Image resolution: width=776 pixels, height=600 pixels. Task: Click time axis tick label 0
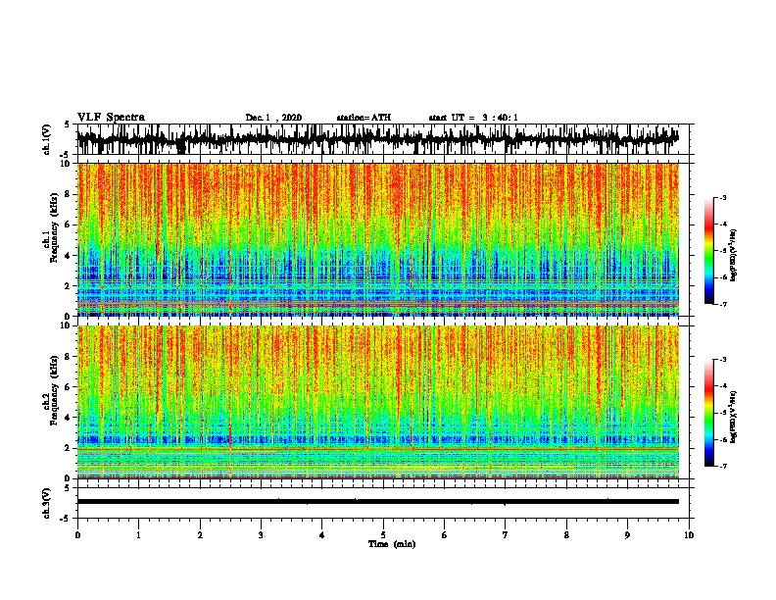(77, 535)
